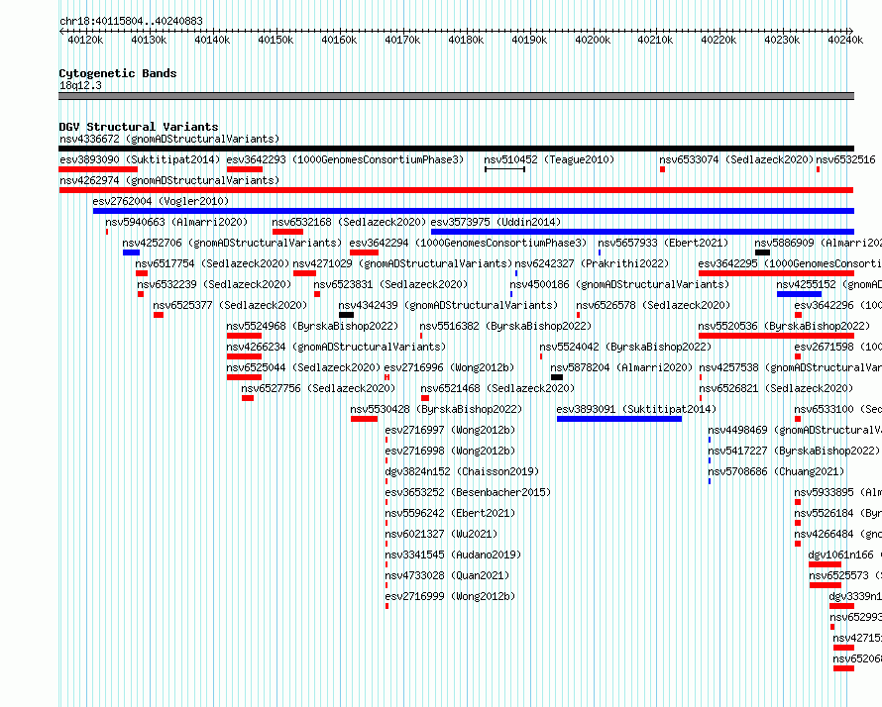Select nsv510452 (Teague2010) variant label
This screenshot has width=882, height=707.
pos(549,159)
